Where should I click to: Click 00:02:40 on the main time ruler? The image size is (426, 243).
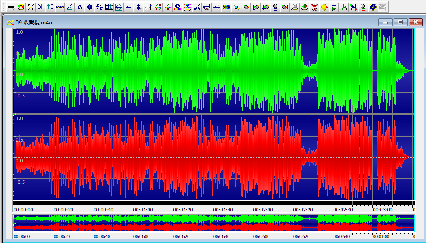tap(343, 210)
